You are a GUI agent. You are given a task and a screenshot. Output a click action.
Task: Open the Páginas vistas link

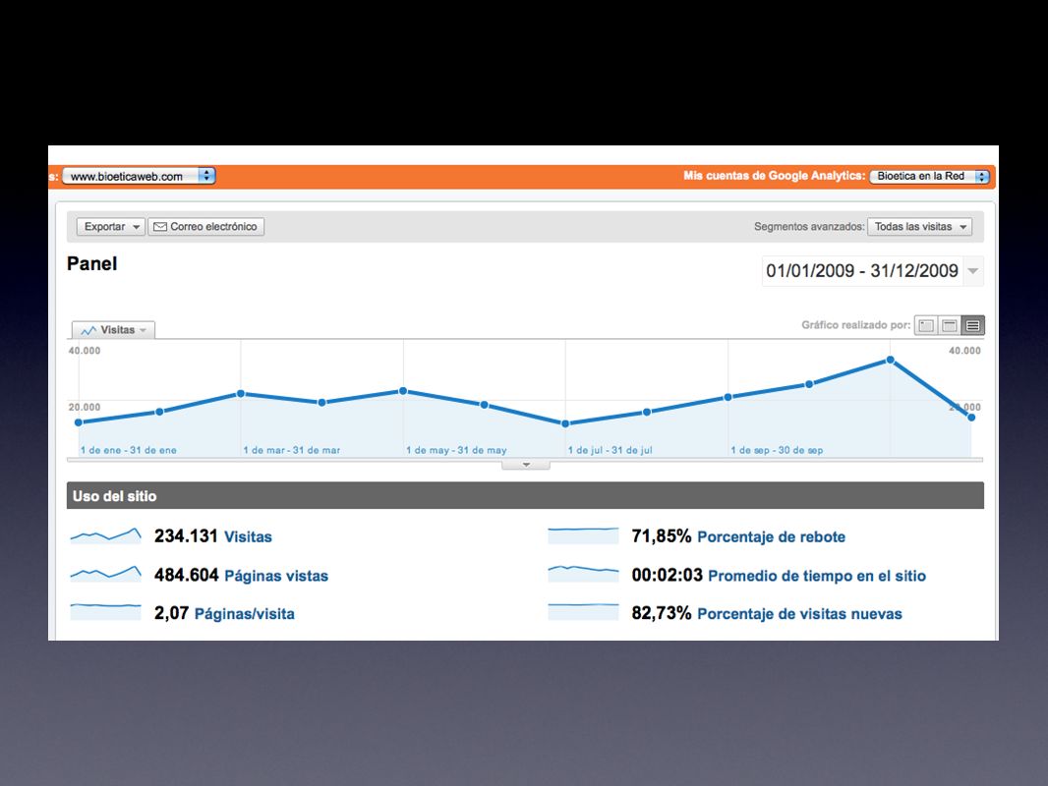click(276, 576)
